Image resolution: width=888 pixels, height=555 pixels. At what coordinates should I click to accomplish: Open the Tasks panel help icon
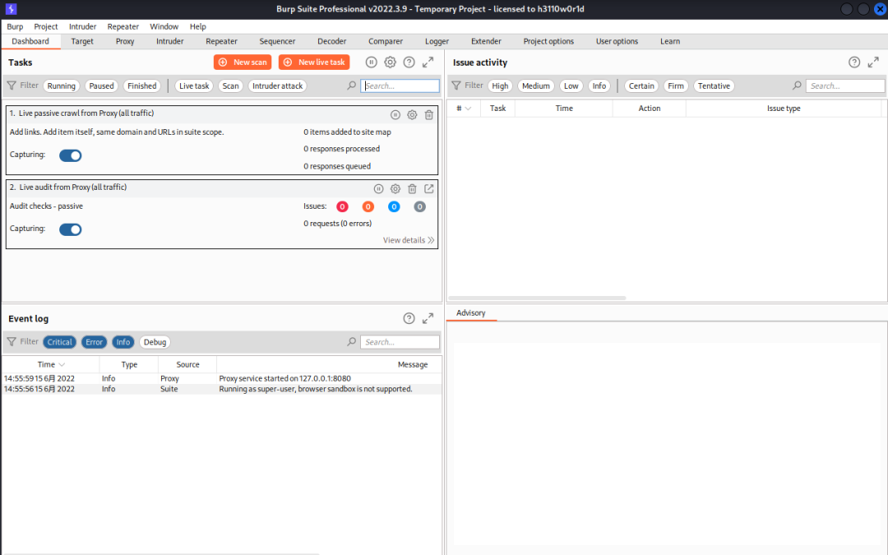click(x=409, y=62)
